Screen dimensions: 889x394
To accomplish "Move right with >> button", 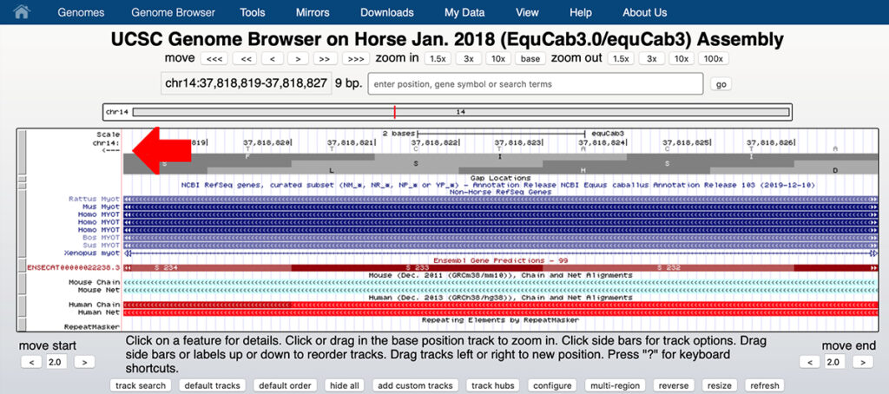I will pos(325,59).
